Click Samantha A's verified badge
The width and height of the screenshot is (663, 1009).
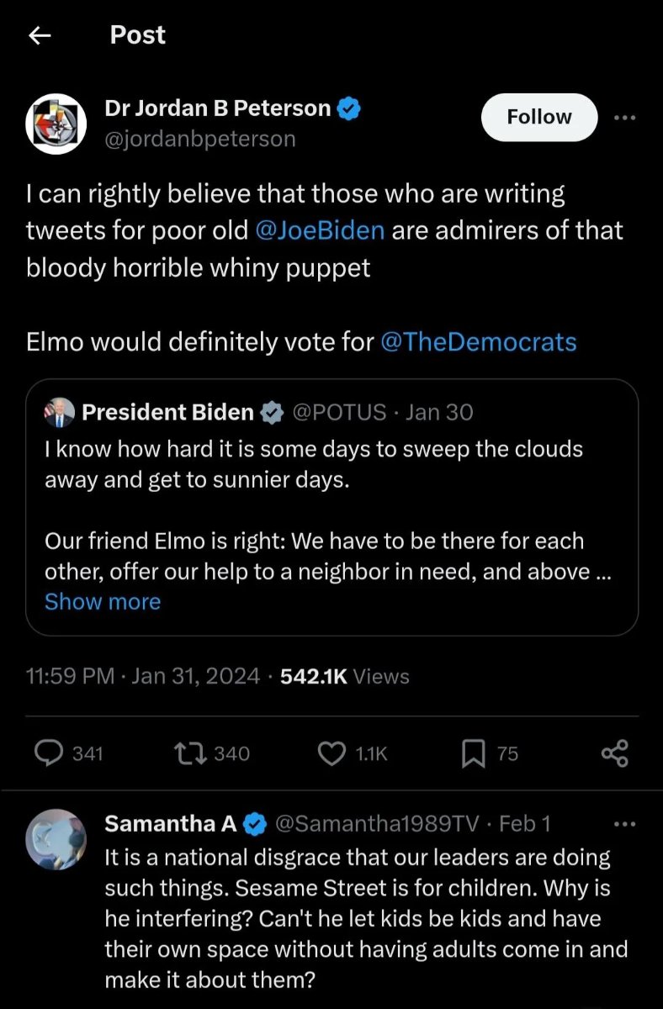tap(255, 824)
